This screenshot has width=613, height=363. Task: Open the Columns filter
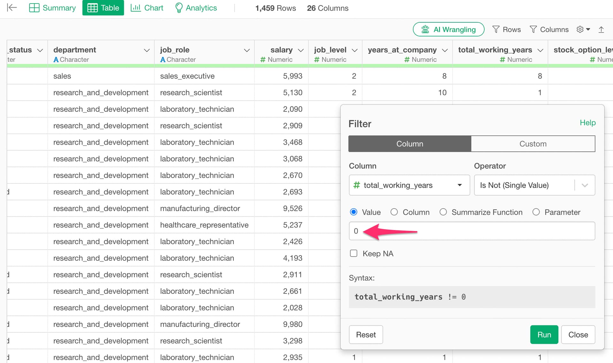point(549,29)
